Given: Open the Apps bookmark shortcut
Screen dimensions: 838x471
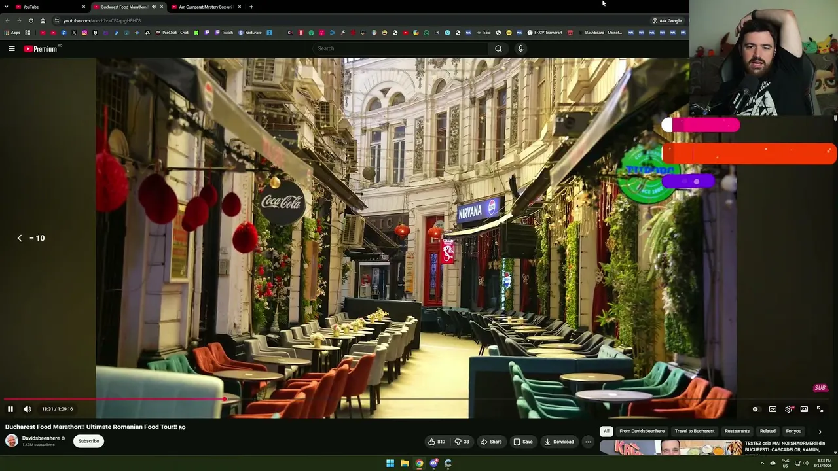Looking at the screenshot, I should click(12, 33).
